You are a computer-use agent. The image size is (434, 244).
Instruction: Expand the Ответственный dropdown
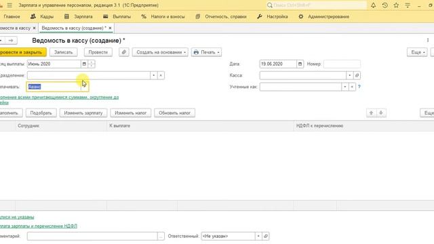click(258, 236)
